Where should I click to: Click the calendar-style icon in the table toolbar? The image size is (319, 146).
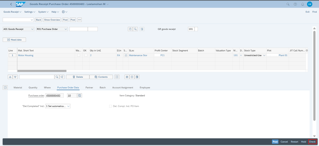tap(137, 77)
